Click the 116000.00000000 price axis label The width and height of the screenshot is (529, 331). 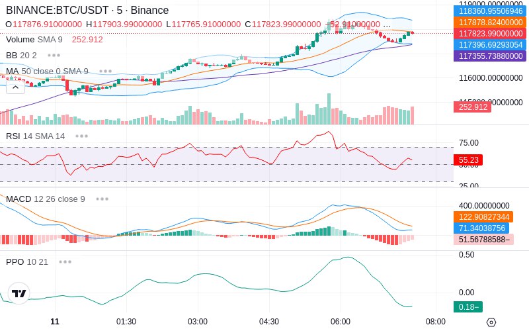click(491, 78)
